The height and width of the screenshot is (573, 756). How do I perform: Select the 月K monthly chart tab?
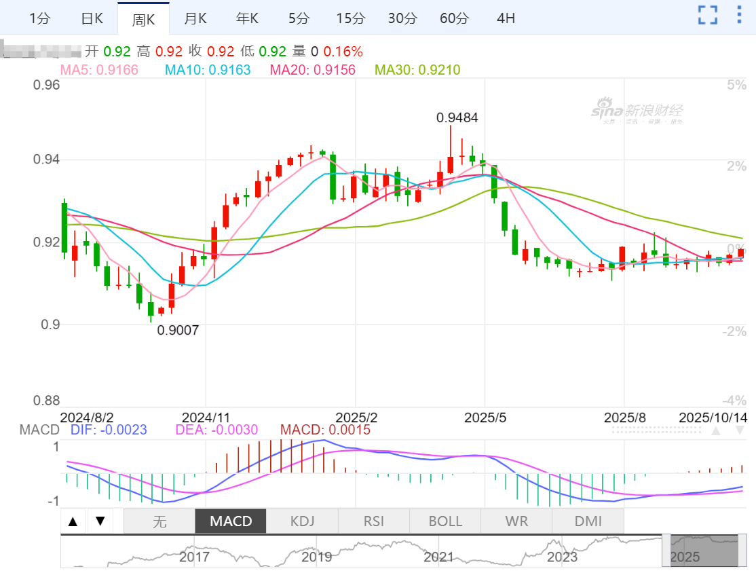pyautogui.click(x=195, y=18)
